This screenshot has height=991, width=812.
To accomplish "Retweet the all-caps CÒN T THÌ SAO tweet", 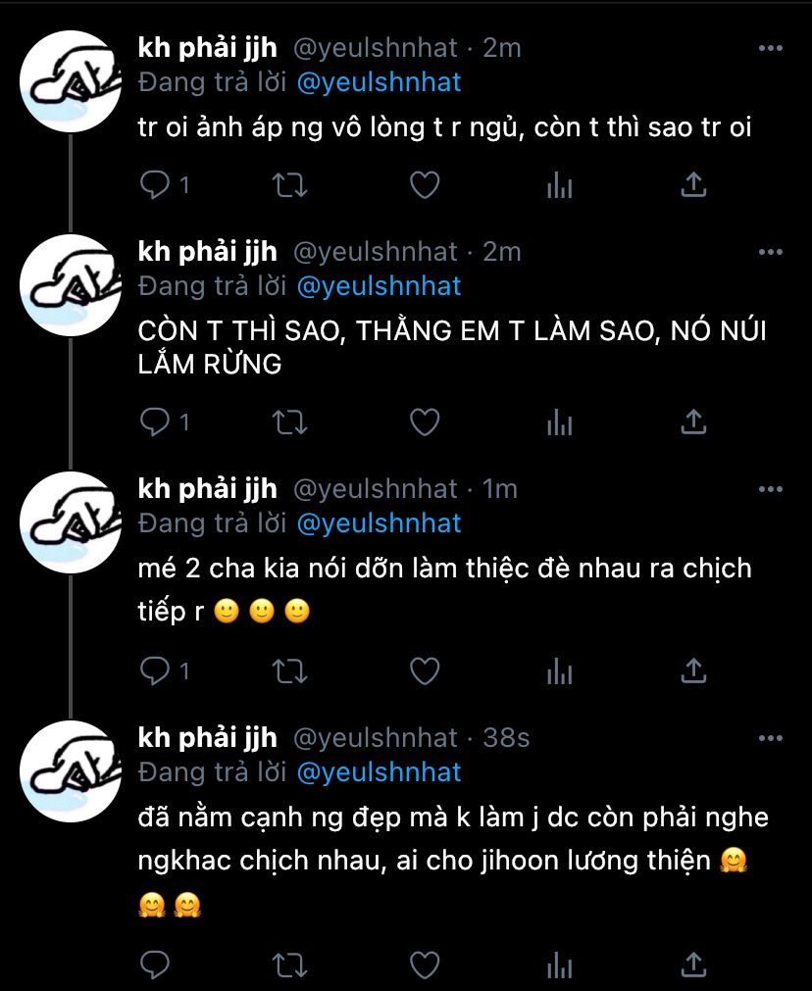I will [289, 422].
